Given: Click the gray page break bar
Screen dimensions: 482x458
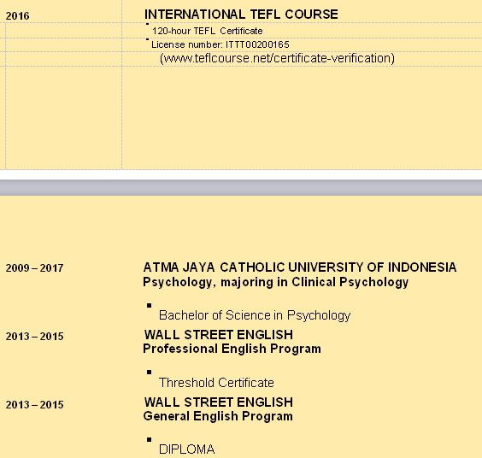Looking at the screenshot, I should point(241,187).
